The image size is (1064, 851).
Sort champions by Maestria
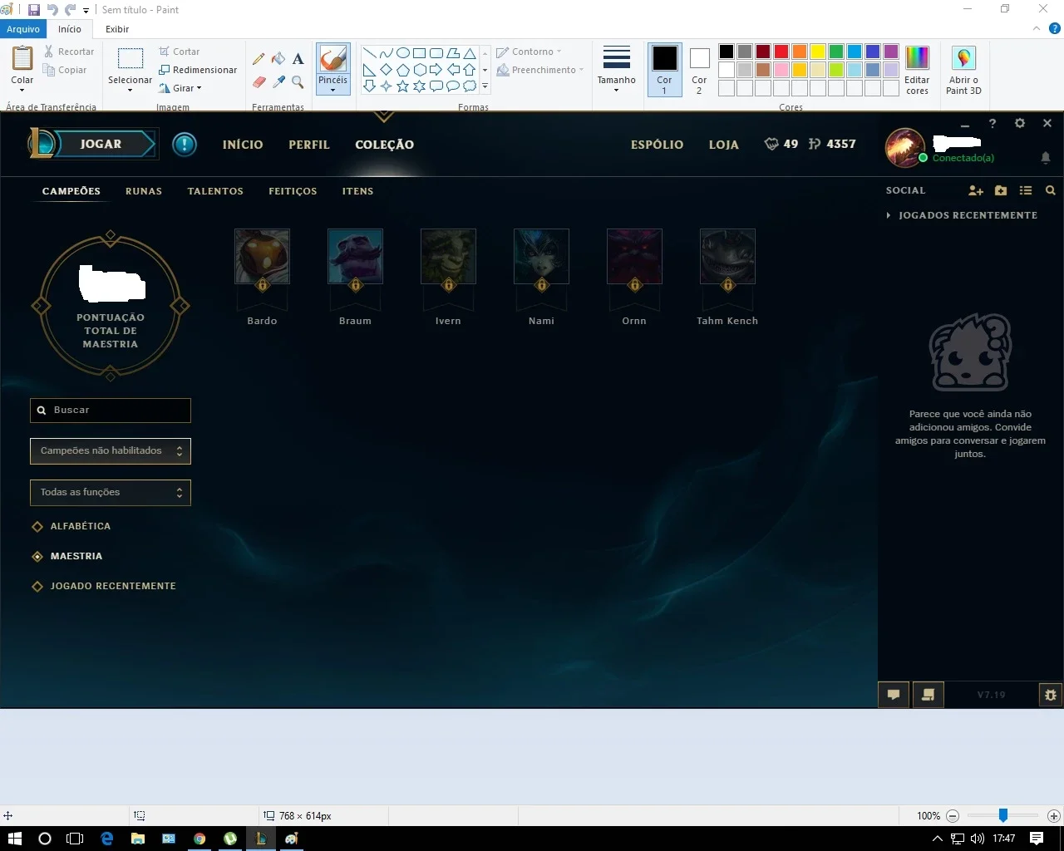[67, 556]
